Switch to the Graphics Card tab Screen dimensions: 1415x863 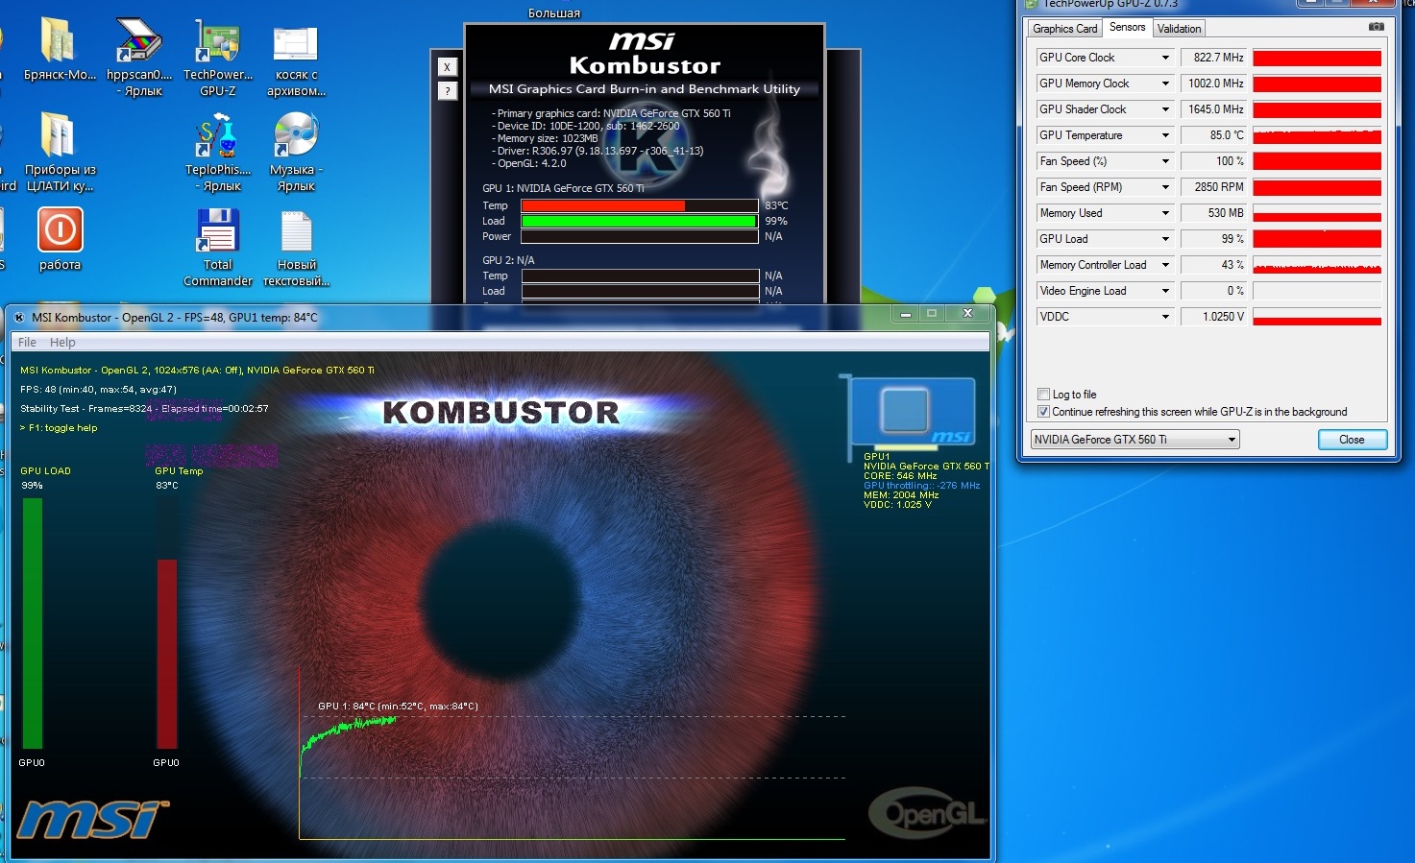point(1064,29)
